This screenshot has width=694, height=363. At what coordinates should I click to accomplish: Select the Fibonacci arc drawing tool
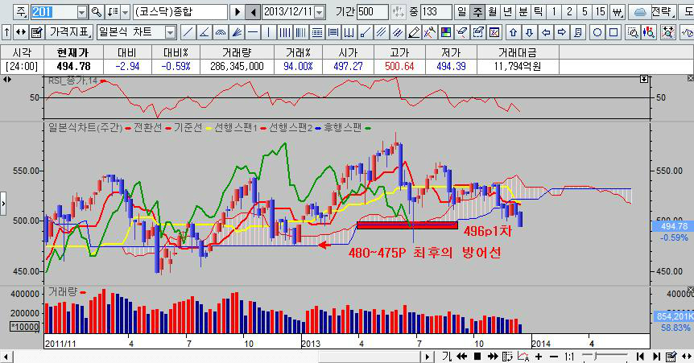click(x=220, y=32)
